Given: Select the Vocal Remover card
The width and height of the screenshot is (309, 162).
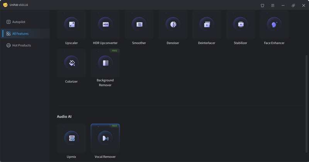Looking at the screenshot, I should 105,138.
